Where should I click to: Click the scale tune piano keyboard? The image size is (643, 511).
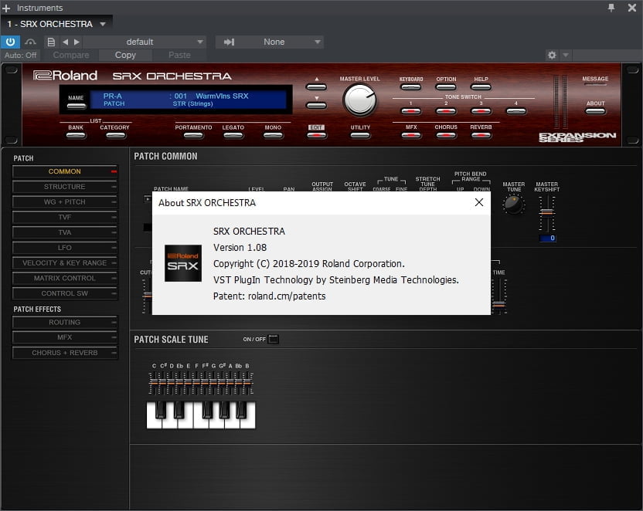201,415
